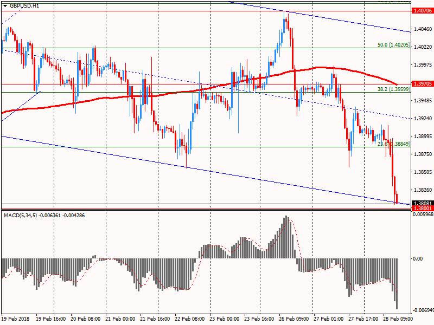Click the 1.40220 price scale value
Image resolution: width=434 pixels, height=325 pixels.
click(x=423, y=47)
